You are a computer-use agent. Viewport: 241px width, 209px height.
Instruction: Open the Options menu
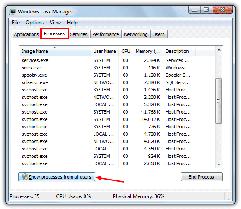35,23
